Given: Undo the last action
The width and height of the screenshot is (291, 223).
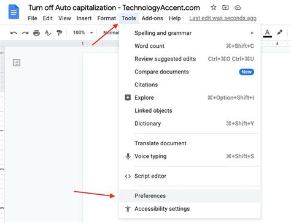Looking at the screenshot, I should pyautogui.click(x=14, y=32).
